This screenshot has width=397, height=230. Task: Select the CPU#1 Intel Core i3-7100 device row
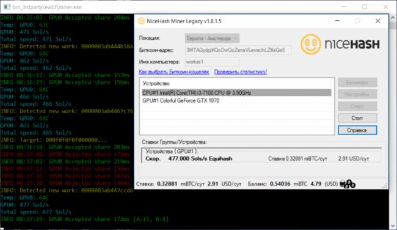(x=236, y=93)
